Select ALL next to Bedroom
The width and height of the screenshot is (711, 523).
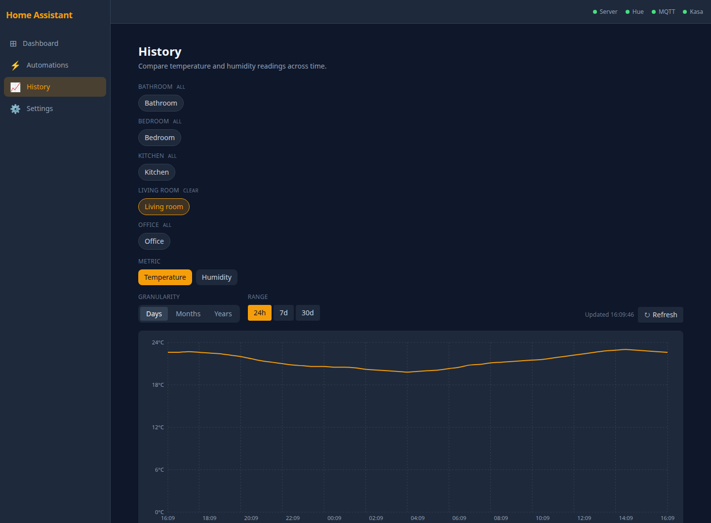click(x=177, y=121)
